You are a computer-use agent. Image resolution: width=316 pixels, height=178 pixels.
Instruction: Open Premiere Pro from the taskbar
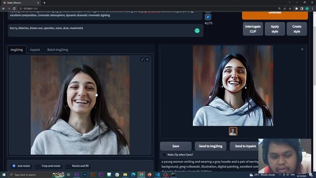point(101,175)
